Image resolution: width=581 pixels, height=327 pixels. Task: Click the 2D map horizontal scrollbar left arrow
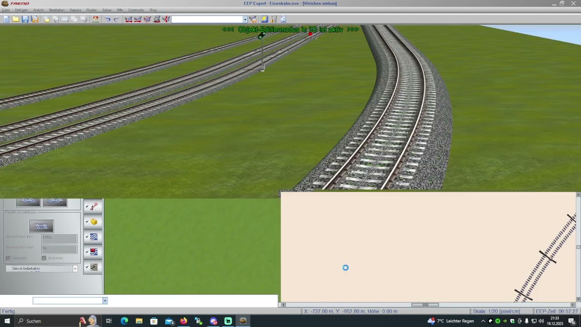[x=284, y=305]
